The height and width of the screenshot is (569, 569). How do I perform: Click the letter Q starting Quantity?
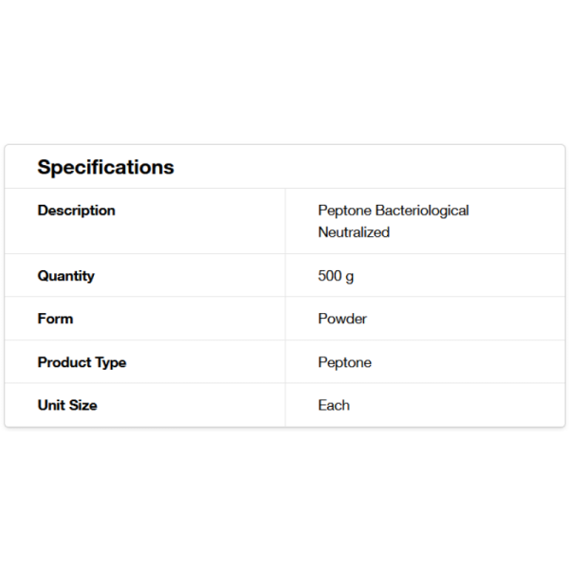pos(43,276)
